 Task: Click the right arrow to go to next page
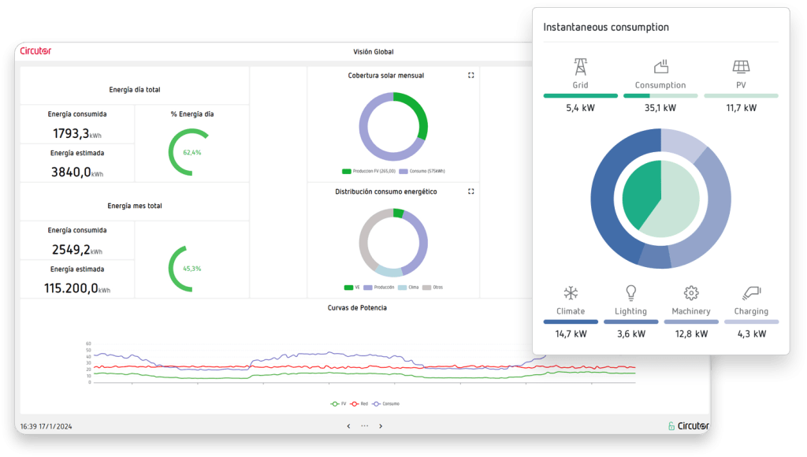point(381,425)
